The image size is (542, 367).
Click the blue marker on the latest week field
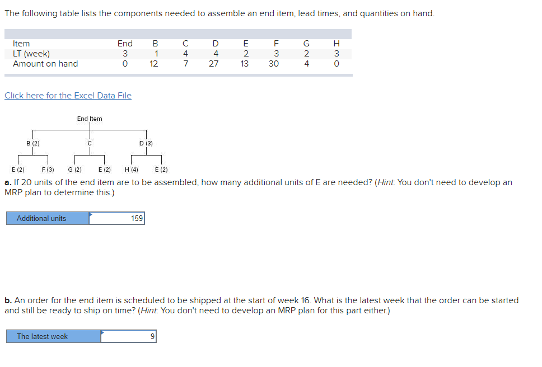[102, 332]
